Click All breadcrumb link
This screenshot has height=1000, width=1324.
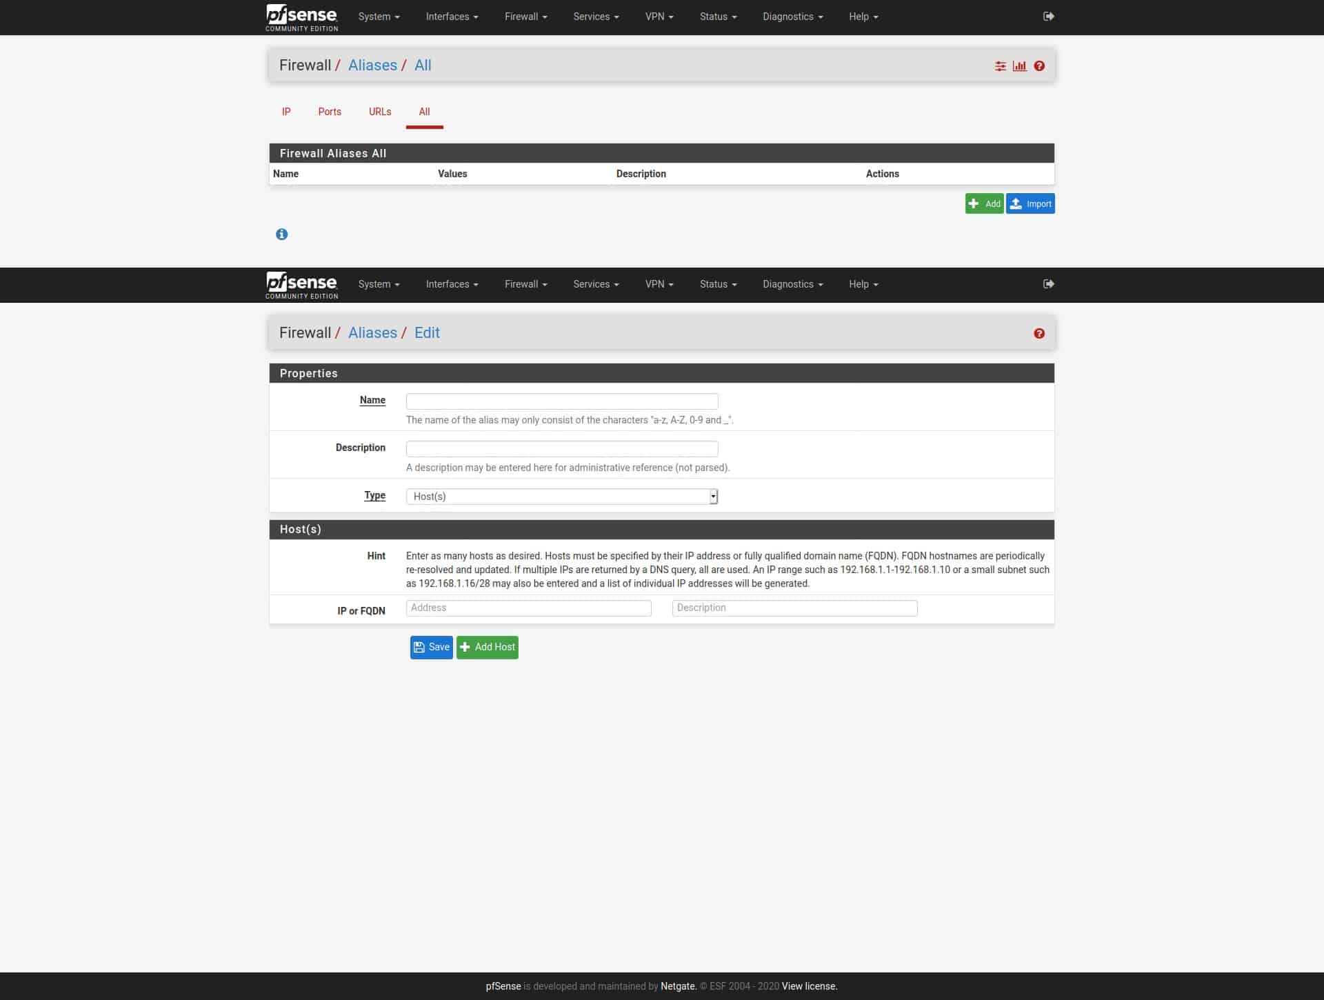(423, 66)
